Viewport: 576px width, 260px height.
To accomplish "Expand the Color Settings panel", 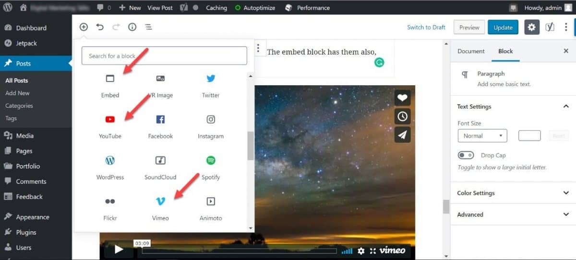I will point(513,193).
